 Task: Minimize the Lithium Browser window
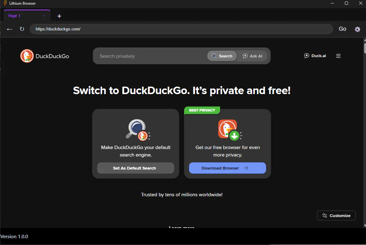point(332,3)
